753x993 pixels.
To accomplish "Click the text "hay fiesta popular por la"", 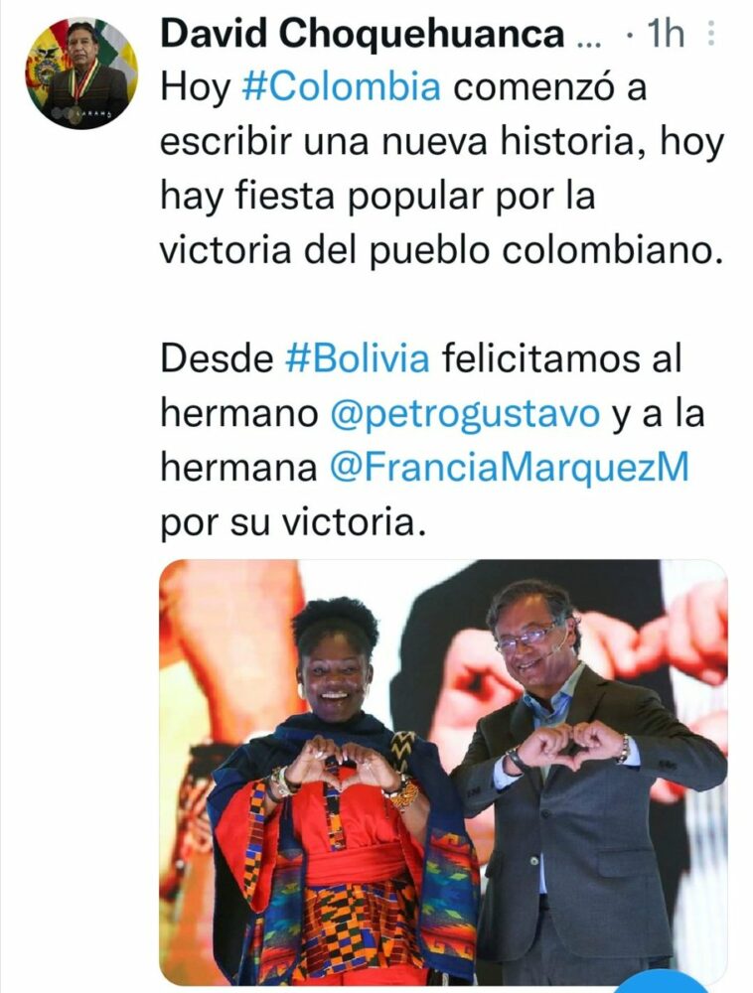I will pos(377,197).
